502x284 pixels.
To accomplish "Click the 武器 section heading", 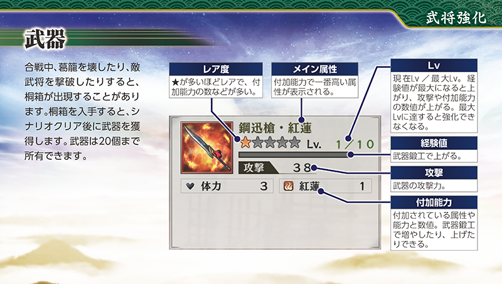I will (45, 39).
